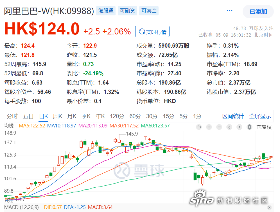The image size is (280, 212).
Task: Click the 最高 value 124.4
Action: tap(28, 46)
